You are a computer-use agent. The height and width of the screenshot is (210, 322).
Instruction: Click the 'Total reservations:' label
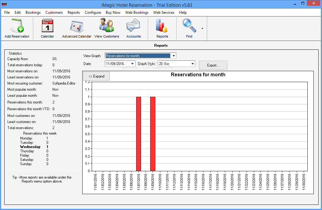tap(20, 128)
